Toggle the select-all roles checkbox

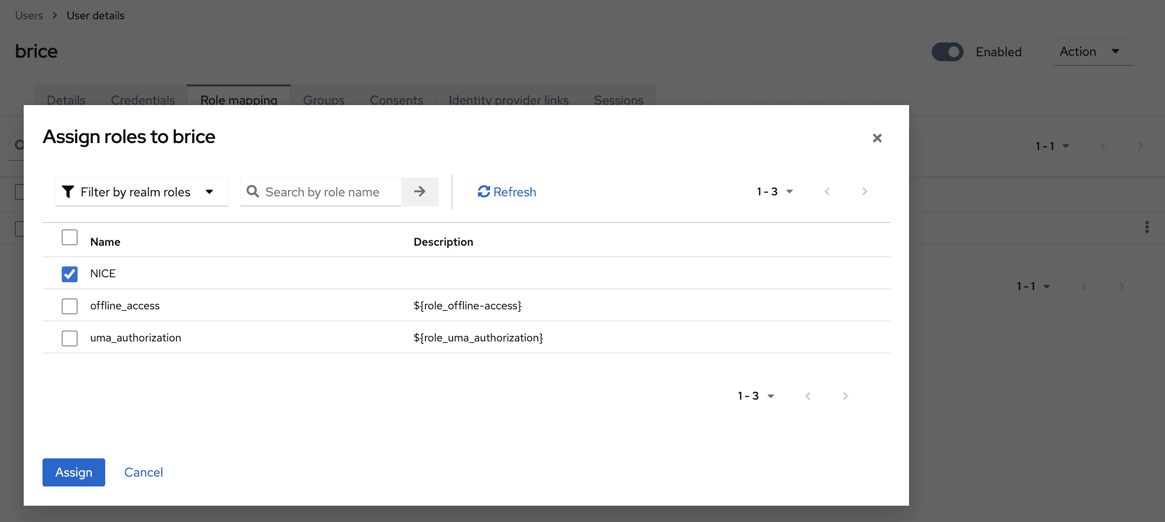[x=70, y=237]
